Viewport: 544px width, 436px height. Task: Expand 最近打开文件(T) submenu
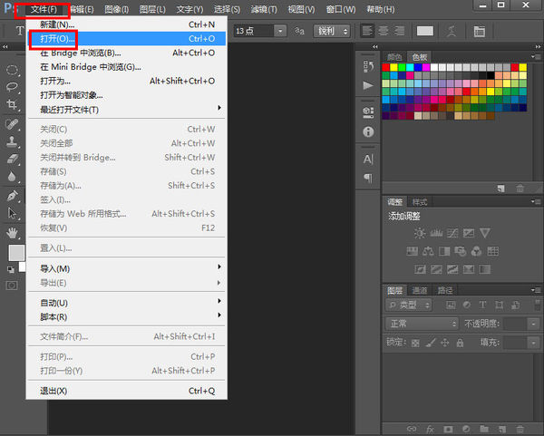click(127, 110)
